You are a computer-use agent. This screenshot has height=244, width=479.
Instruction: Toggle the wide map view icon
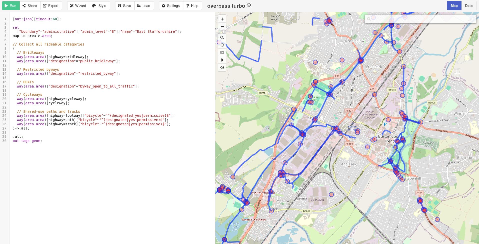coord(222,60)
